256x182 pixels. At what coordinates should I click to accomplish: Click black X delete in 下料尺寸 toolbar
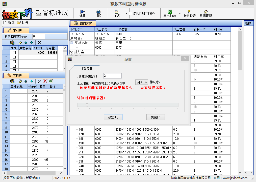click(x=39, y=81)
